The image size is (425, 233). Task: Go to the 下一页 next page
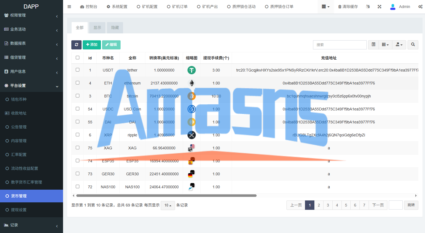[x=378, y=205]
